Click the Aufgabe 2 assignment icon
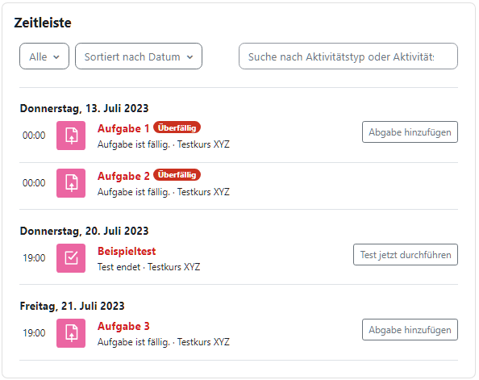Viewport: 479px width, 380px height. (71, 183)
